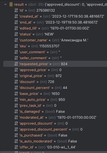Click the binary icon beside 'base_price'
The height and width of the screenshot is (153, 107).
[16, 94]
